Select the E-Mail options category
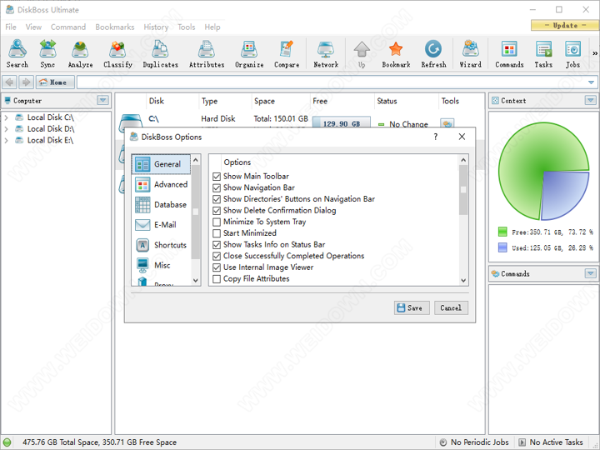 [x=161, y=225]
